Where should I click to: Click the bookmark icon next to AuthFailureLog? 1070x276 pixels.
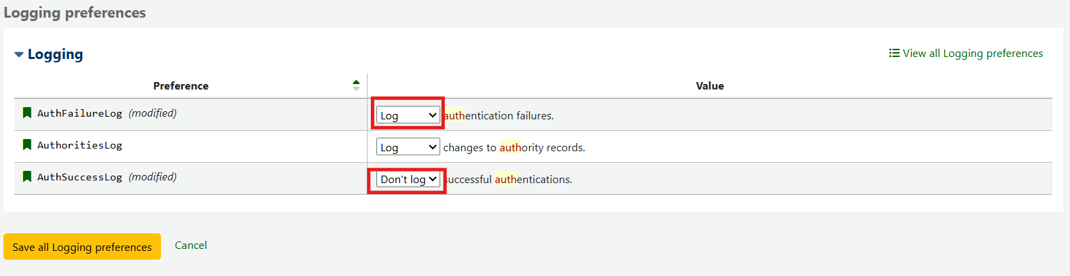27,113
